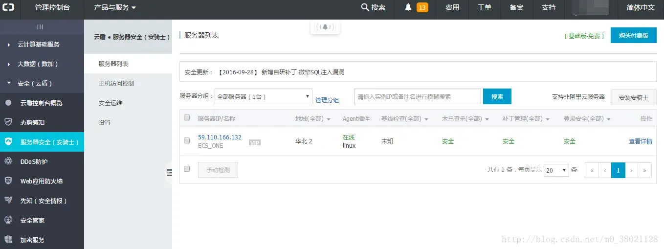This screenshot has width=664, height=249.
Task: Click the 手动检测 button
Action: pos(218,170)
